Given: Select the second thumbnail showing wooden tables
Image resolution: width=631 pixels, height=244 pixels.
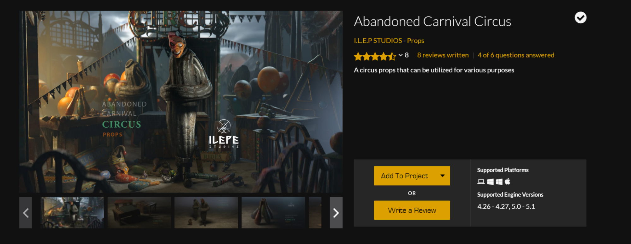Looking at the screenshot, I should pyautogui.click(x=139, y=213).
